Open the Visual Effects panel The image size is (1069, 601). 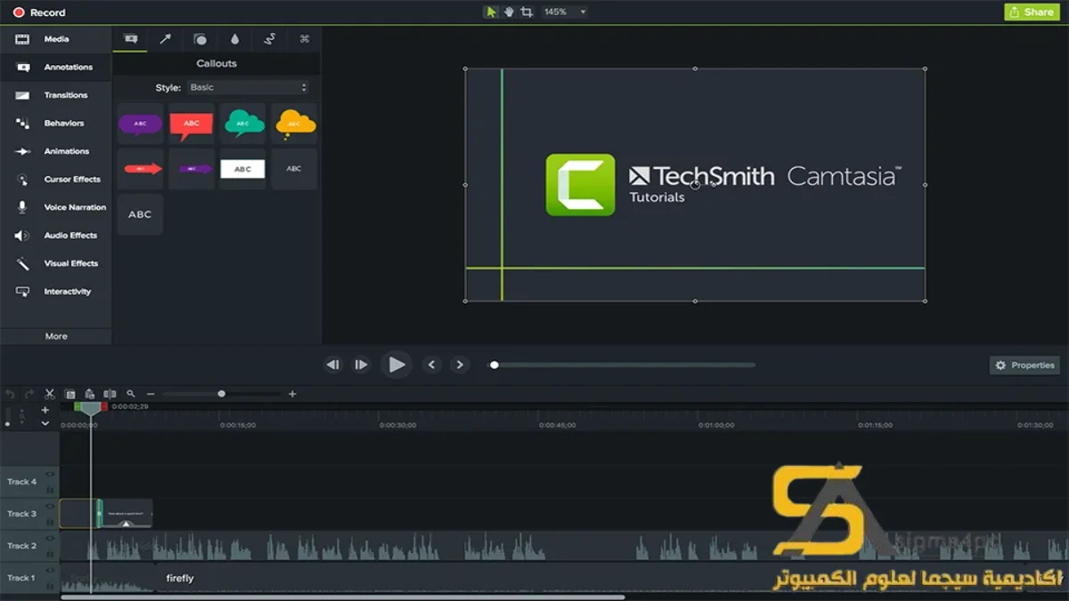click(x=55, y=264)
